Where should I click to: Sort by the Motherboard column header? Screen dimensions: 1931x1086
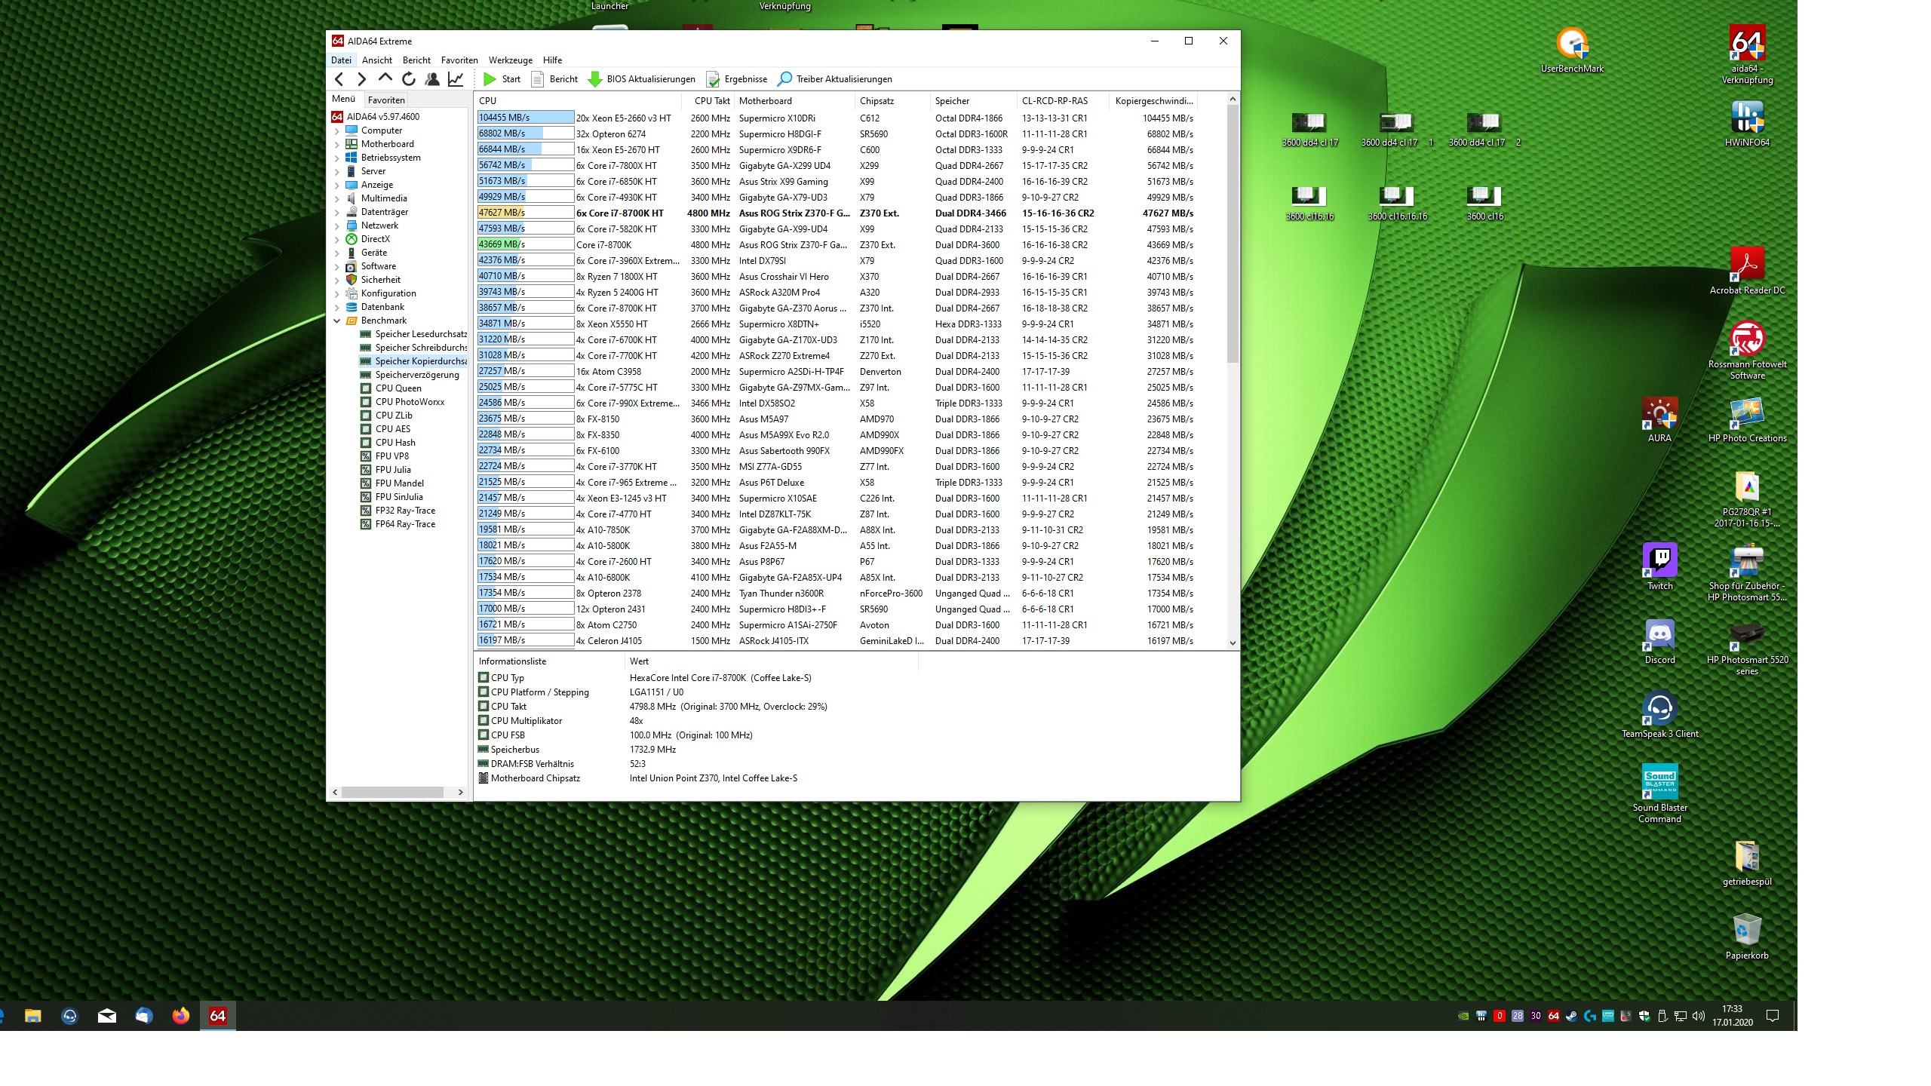[795, 100]
